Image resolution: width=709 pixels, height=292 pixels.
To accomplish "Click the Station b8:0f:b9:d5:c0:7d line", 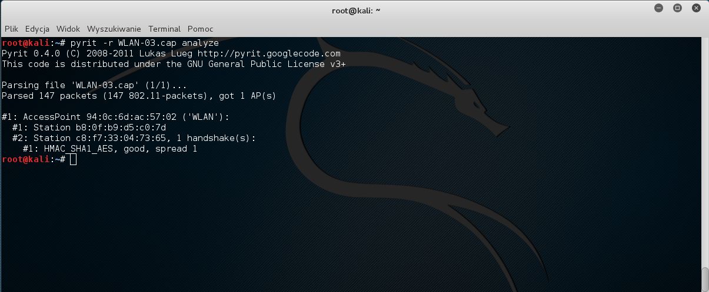I will (89, 127).
